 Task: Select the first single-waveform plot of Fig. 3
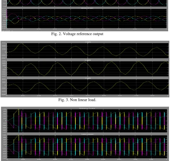pyautogui.click(x=88, y=51)
